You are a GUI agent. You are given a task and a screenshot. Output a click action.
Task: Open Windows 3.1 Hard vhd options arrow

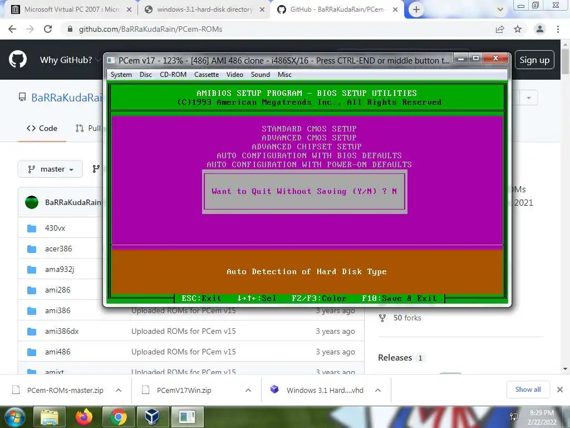click(378, 390)
